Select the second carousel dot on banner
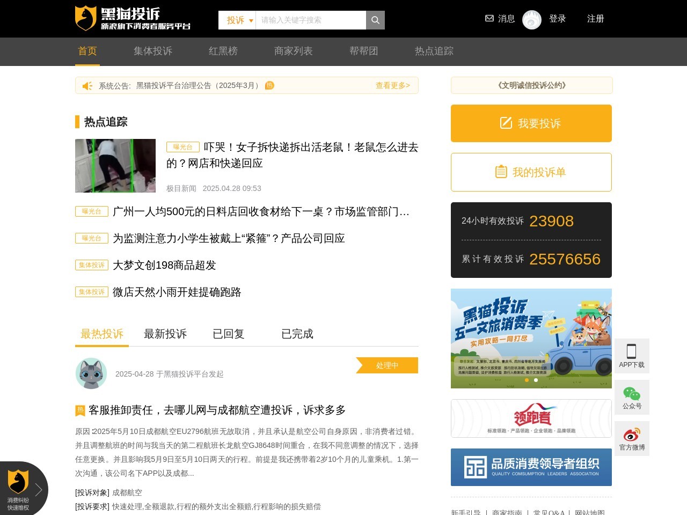This screenshot has height=515, width=687. click(536, 380)
